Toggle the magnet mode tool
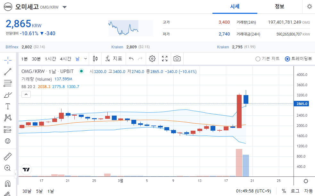Viewport: 315px width, 196px height. click(x=8, y=184)
